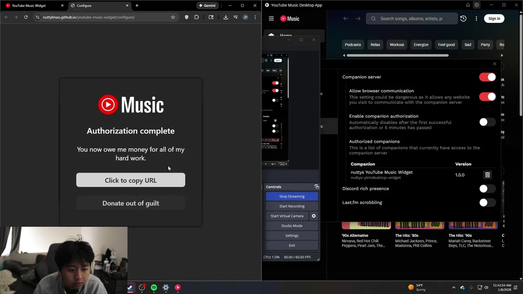Click the YouTube Music logo in the app
Viewport: 523px width, 294px height.
pyautogui.click(x=290, y=18)
